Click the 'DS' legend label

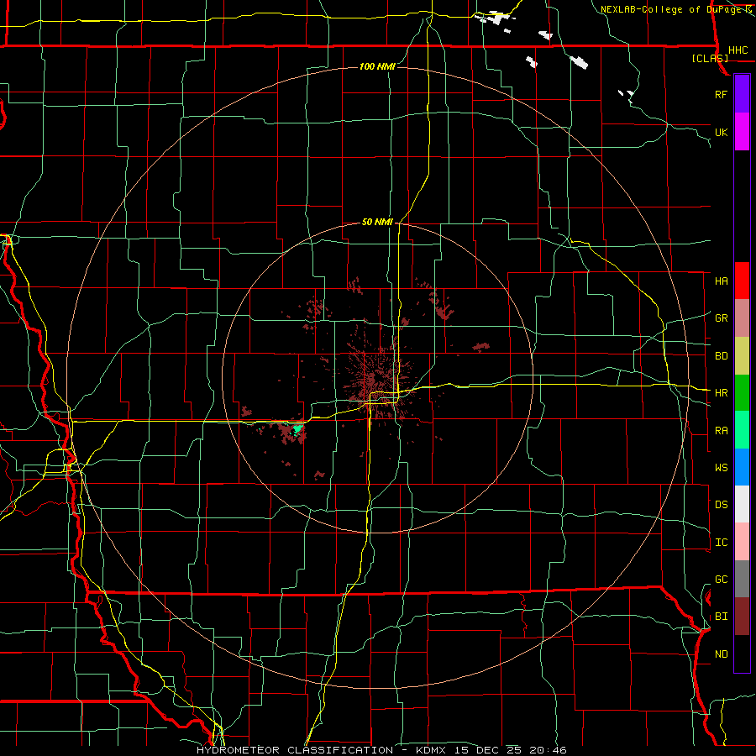point(721,504)
